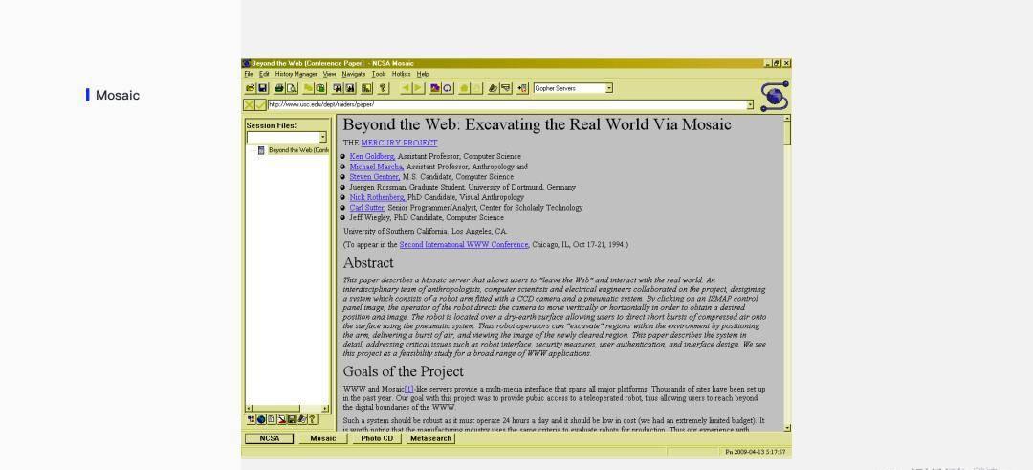
Task: Click the Print toolbar icon
Action: 279,88
